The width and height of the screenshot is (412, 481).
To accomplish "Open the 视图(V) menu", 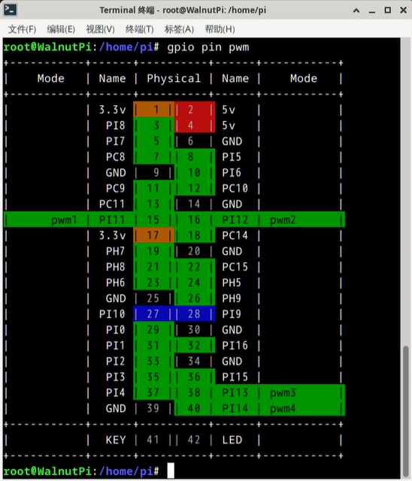I will (100, 29).
